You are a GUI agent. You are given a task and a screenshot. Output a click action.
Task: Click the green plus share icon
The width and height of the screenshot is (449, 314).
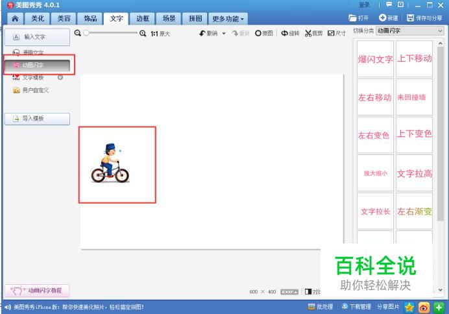439,308
